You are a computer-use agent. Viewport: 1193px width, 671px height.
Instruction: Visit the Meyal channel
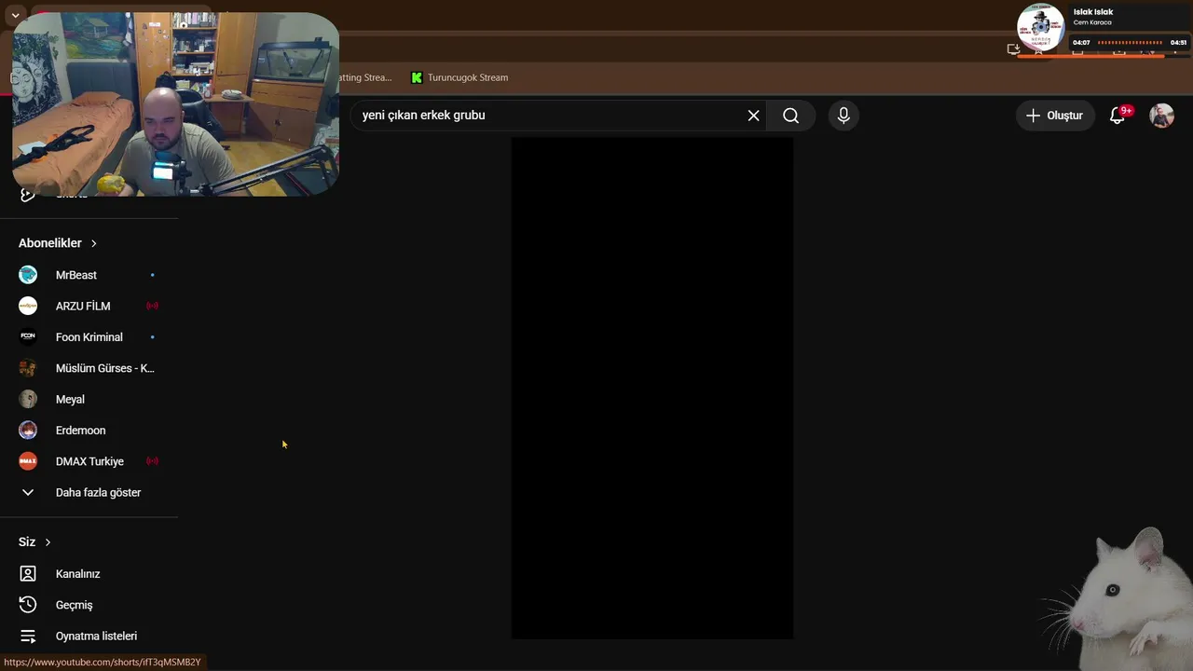[89, 399]
